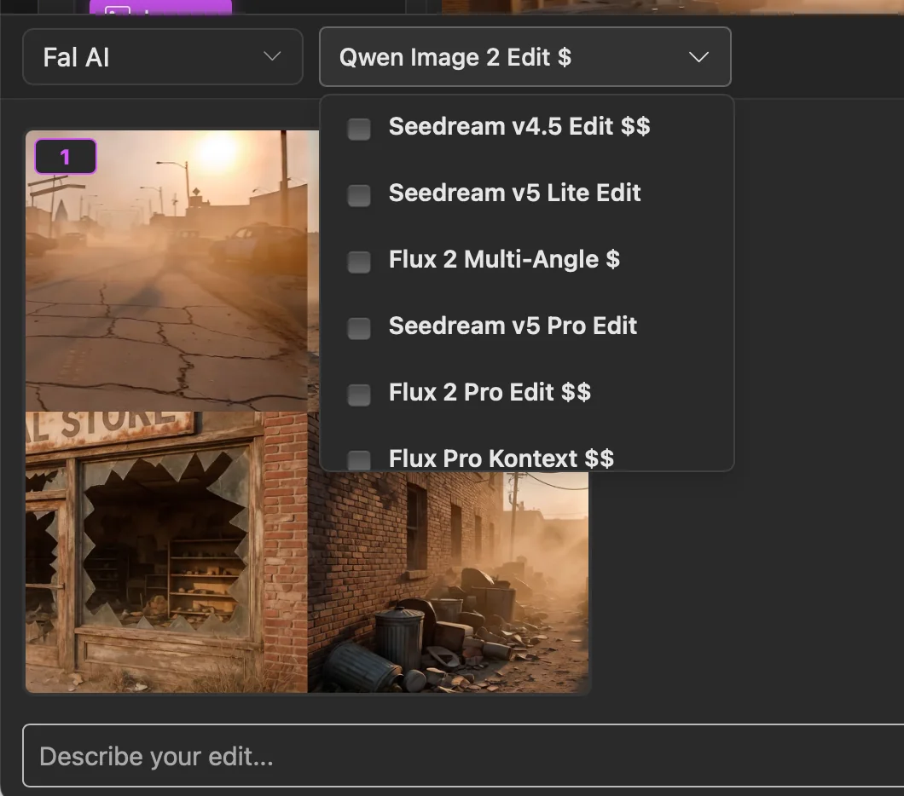
Task: Tick the Flux 2 Pro Edit checkbox
Action: click(x=358, y=395)
